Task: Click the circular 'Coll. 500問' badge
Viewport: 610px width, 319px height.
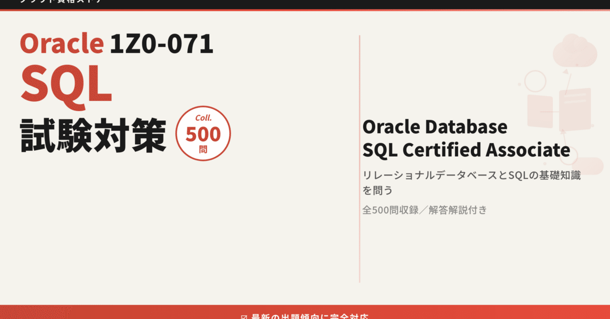Action: click(203, 133)
